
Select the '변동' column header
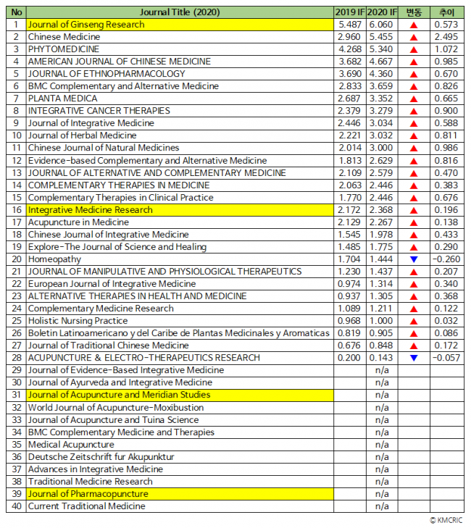414,12
